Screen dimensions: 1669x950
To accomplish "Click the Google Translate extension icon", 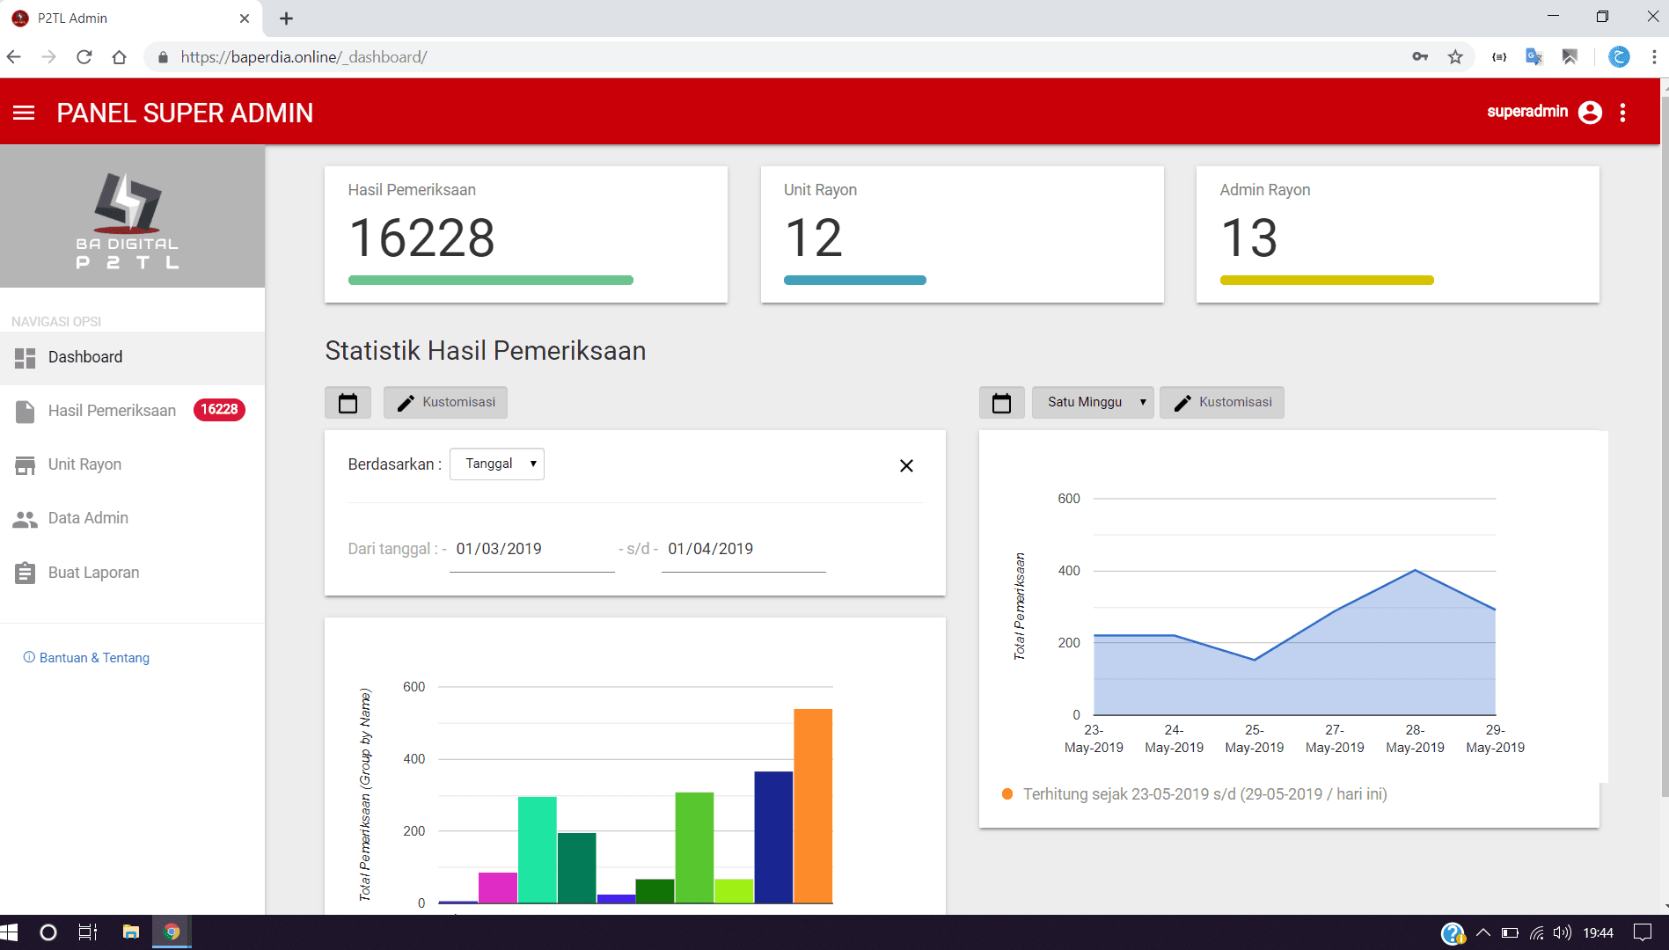I will [x=1534, y=57].
